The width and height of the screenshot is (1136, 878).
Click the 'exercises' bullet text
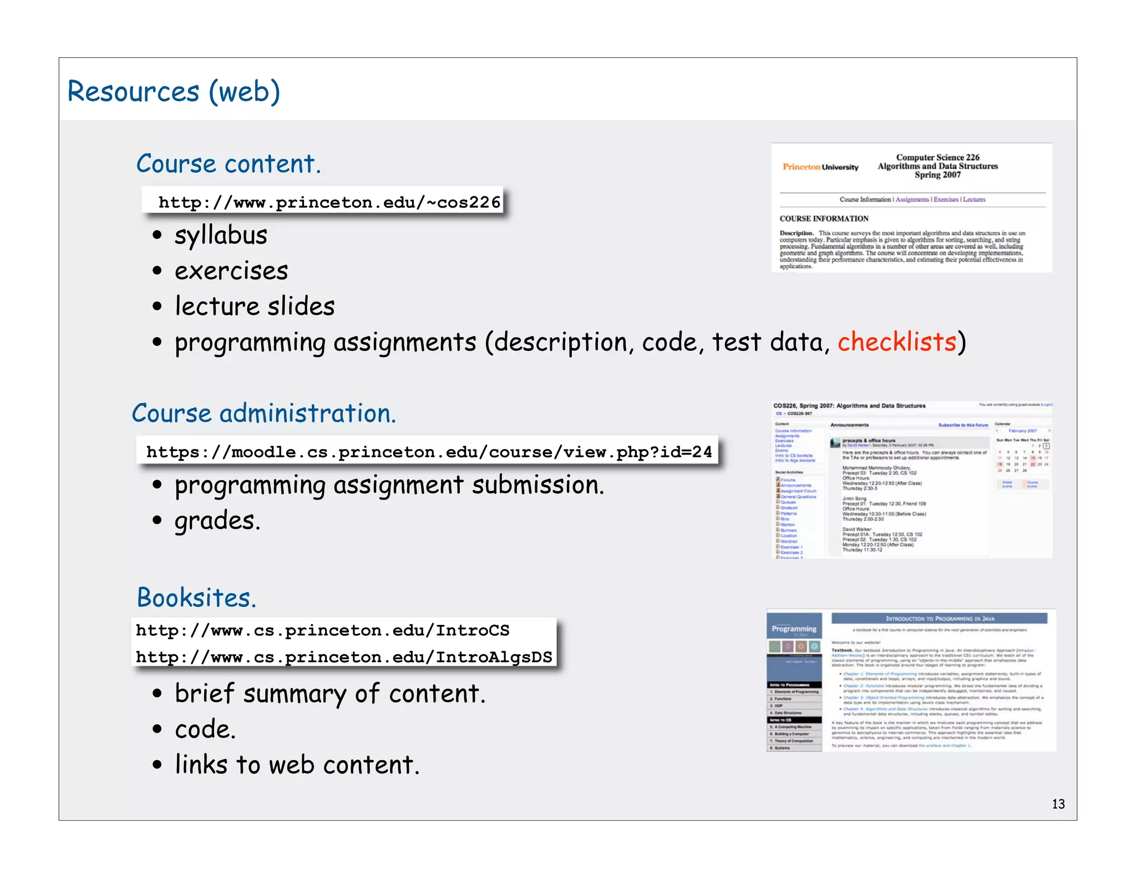[231, 271]
